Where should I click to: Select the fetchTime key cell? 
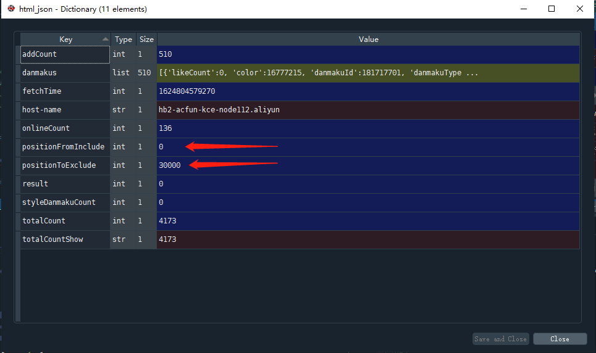click(x=65, y=91)
